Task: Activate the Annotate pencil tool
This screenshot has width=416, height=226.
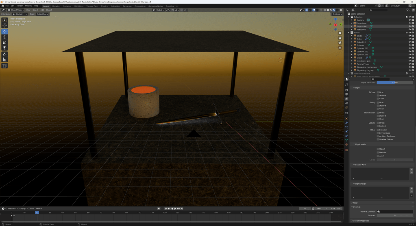Action: click(4, 54)
